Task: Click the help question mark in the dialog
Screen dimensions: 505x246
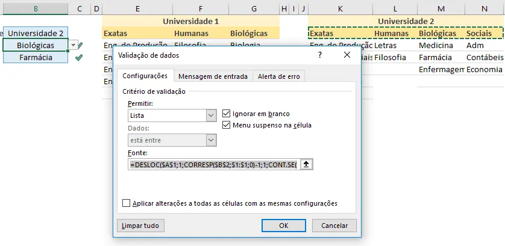Action: pos(320,55)
